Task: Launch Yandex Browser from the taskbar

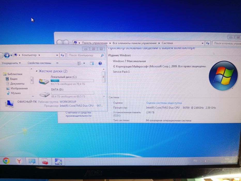Action: pyautogui.click(x=19, y=161)
